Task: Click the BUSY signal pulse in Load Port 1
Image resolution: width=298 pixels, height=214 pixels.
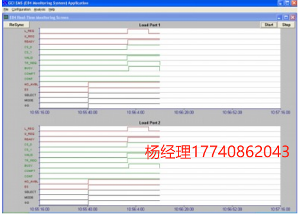Action: point(144,69)
